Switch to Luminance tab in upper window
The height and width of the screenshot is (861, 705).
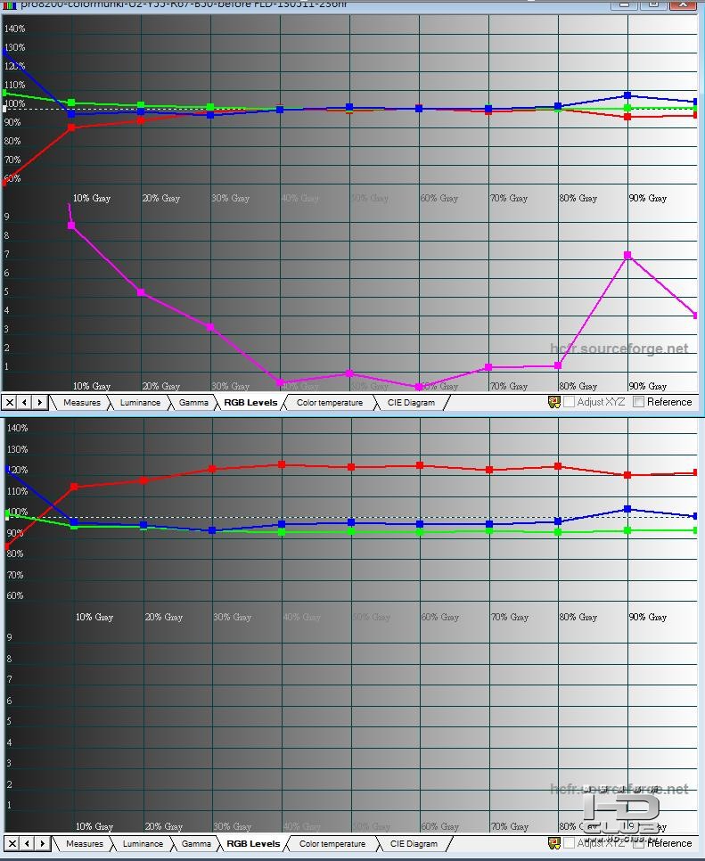click(x=140, y=403)
